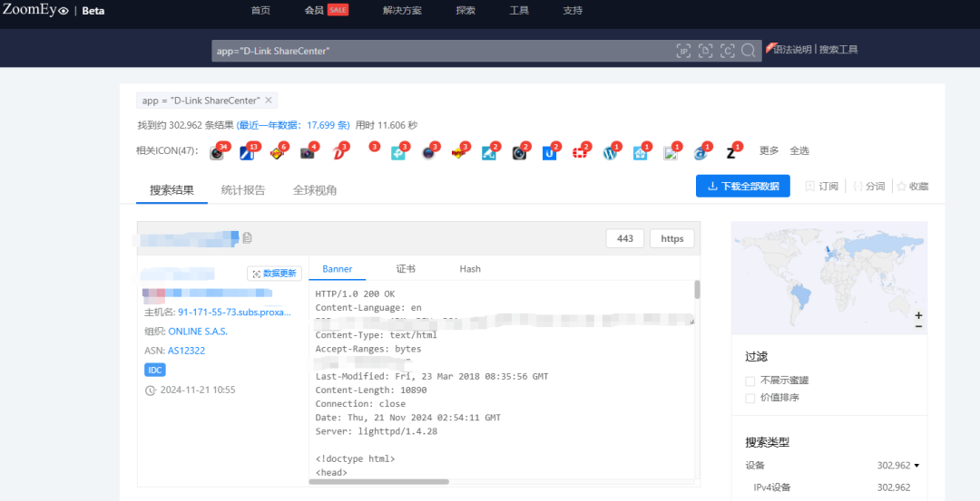Click the AS12322 ASN link

point(186,351)
